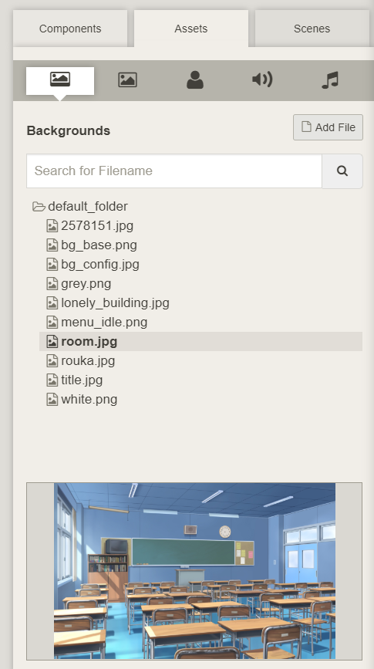
Task: Open the Music note asset category
Action: [x=330, y=79]
